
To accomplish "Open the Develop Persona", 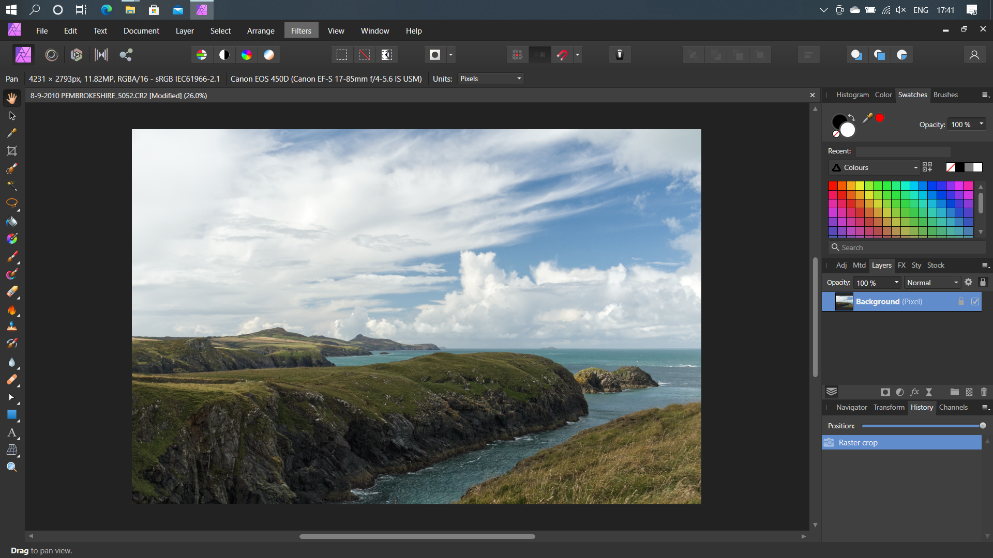I will click(77, 55).
